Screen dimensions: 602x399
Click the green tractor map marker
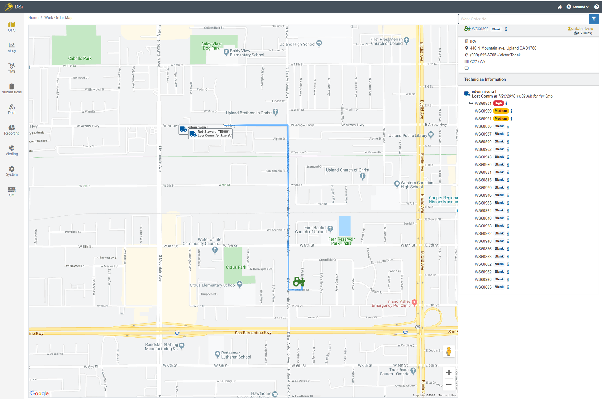pos(298,282)
